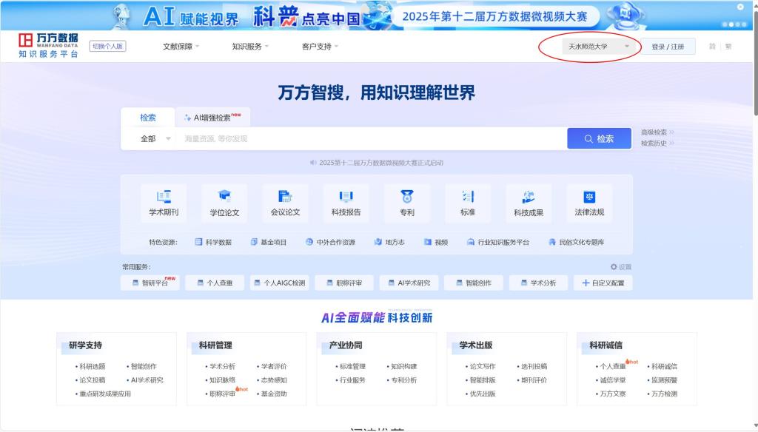This screenshot has width=758, height=432.
Task: Open the 检索历史 link
Action: (x=657, y=143)
